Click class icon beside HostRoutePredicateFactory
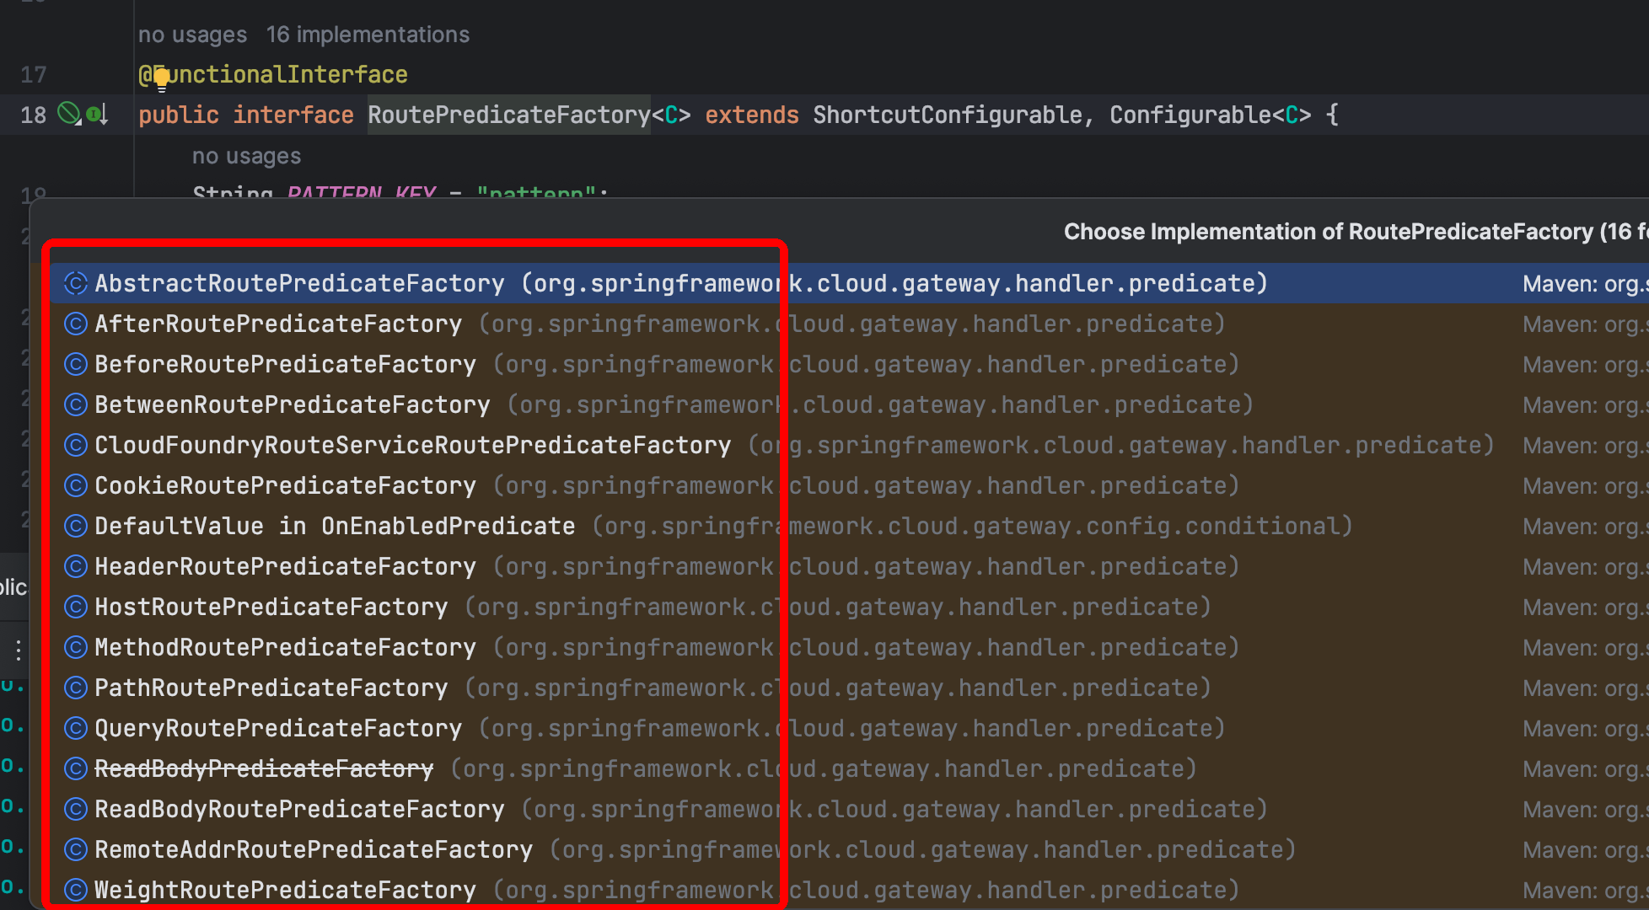 (x=76, y=607)
